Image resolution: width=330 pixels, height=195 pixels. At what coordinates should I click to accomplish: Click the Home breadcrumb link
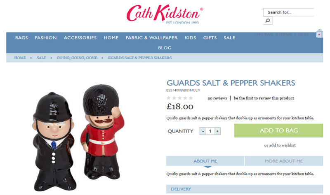[x=20, y=58]
